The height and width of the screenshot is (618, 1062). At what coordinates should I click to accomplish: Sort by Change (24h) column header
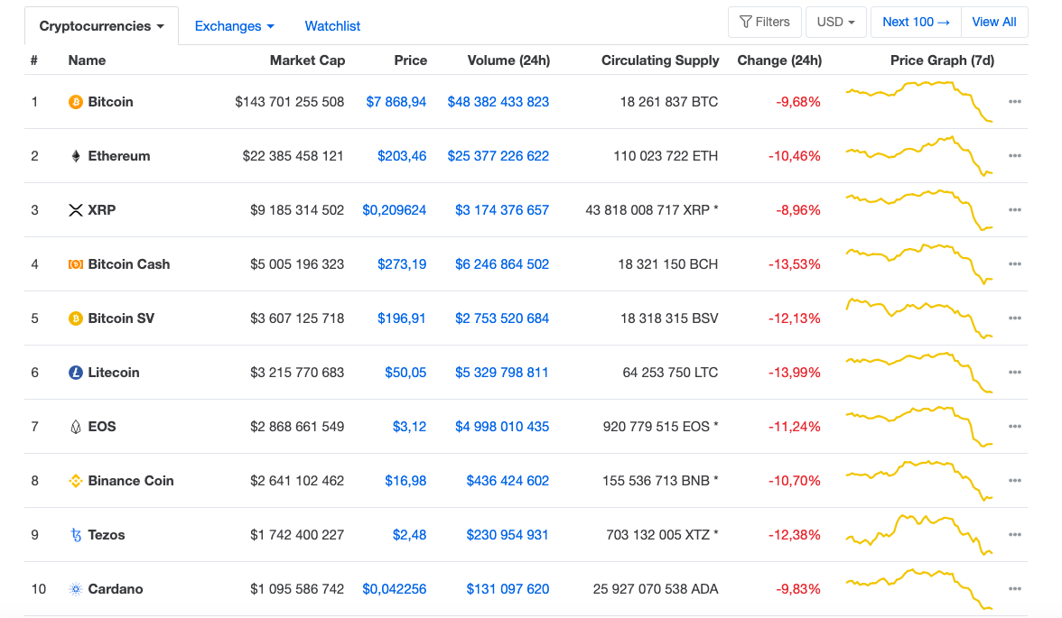(x=779, y=60)
